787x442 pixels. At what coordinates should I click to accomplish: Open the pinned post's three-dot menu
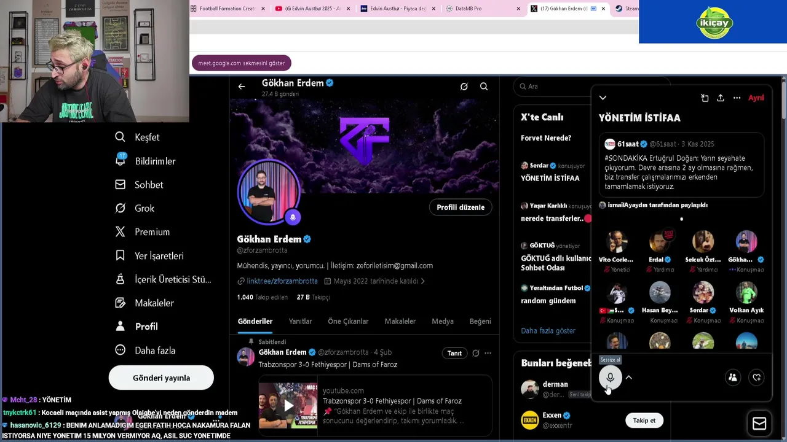pos(488,353)
